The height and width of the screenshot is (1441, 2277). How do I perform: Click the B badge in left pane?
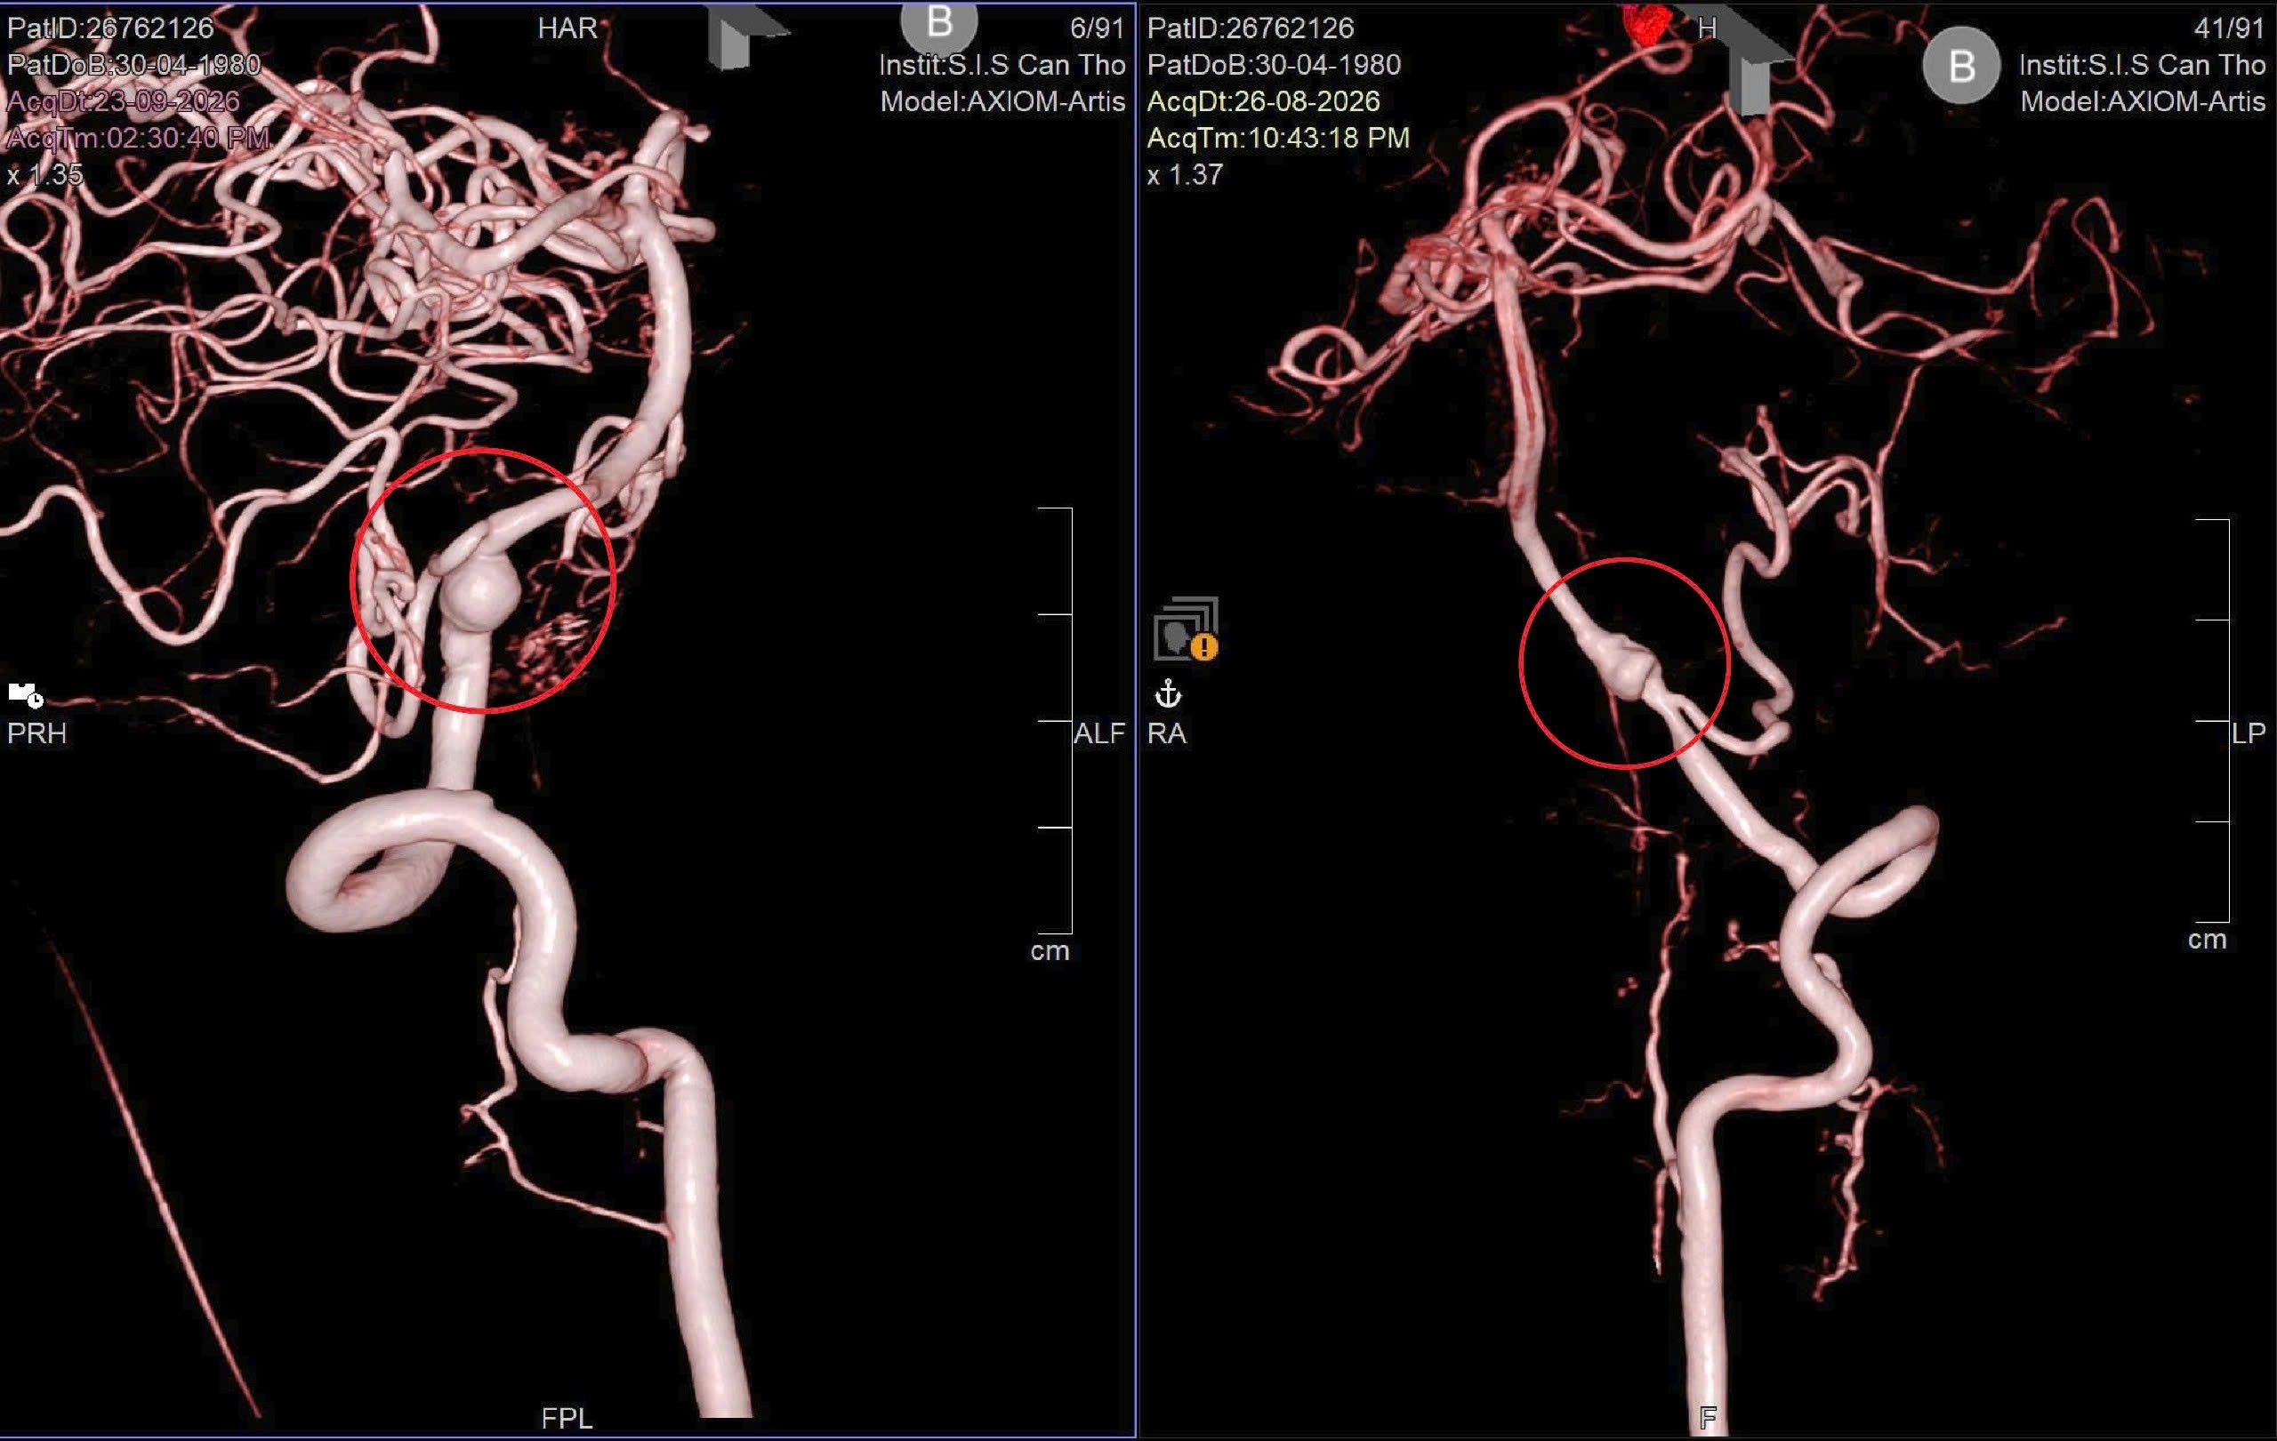tap(938, 27)
